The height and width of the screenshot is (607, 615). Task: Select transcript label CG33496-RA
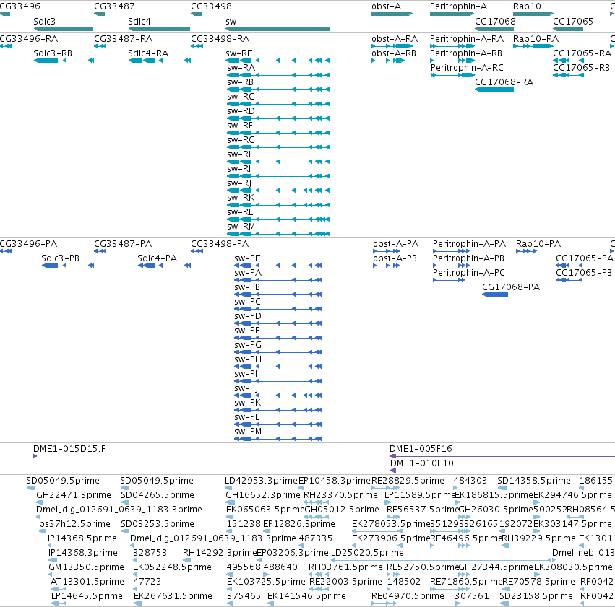29,39
